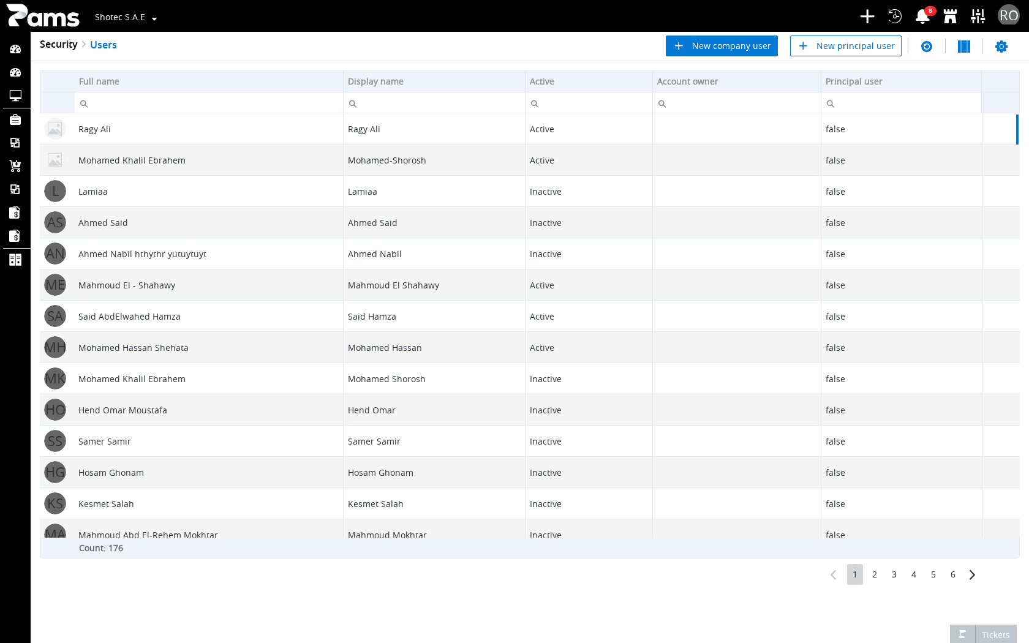Open the column chooser icon
Viewport: 1029px width, 643px height.
(964, 47)
